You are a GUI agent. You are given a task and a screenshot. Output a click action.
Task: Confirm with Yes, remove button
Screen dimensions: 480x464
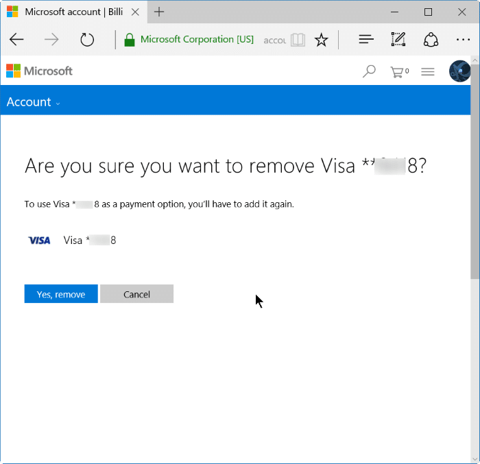61,294
